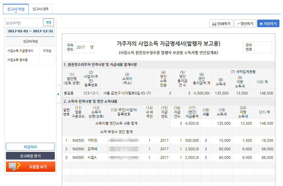The height and width of the screenshot is (186, 283).
Task: Click the 미작성 status cell
Action: pyautogui.click(x=47, y=51)
